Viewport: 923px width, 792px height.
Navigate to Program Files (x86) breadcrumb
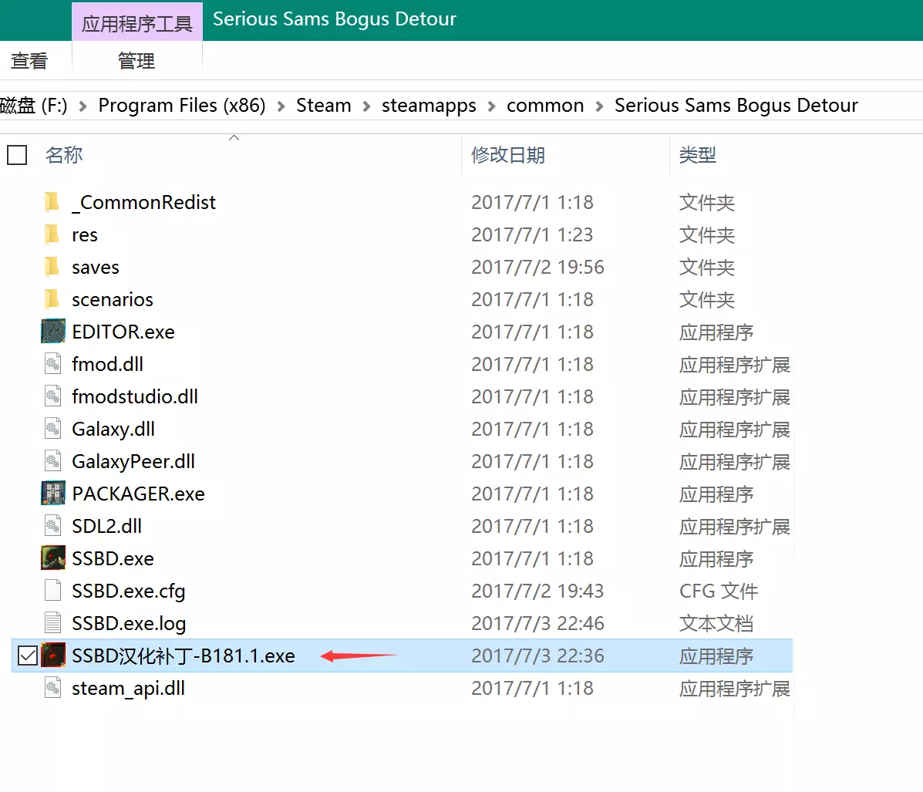coord(182,106)
